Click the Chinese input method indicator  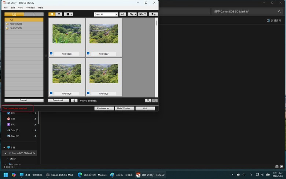tap(244, 175)
